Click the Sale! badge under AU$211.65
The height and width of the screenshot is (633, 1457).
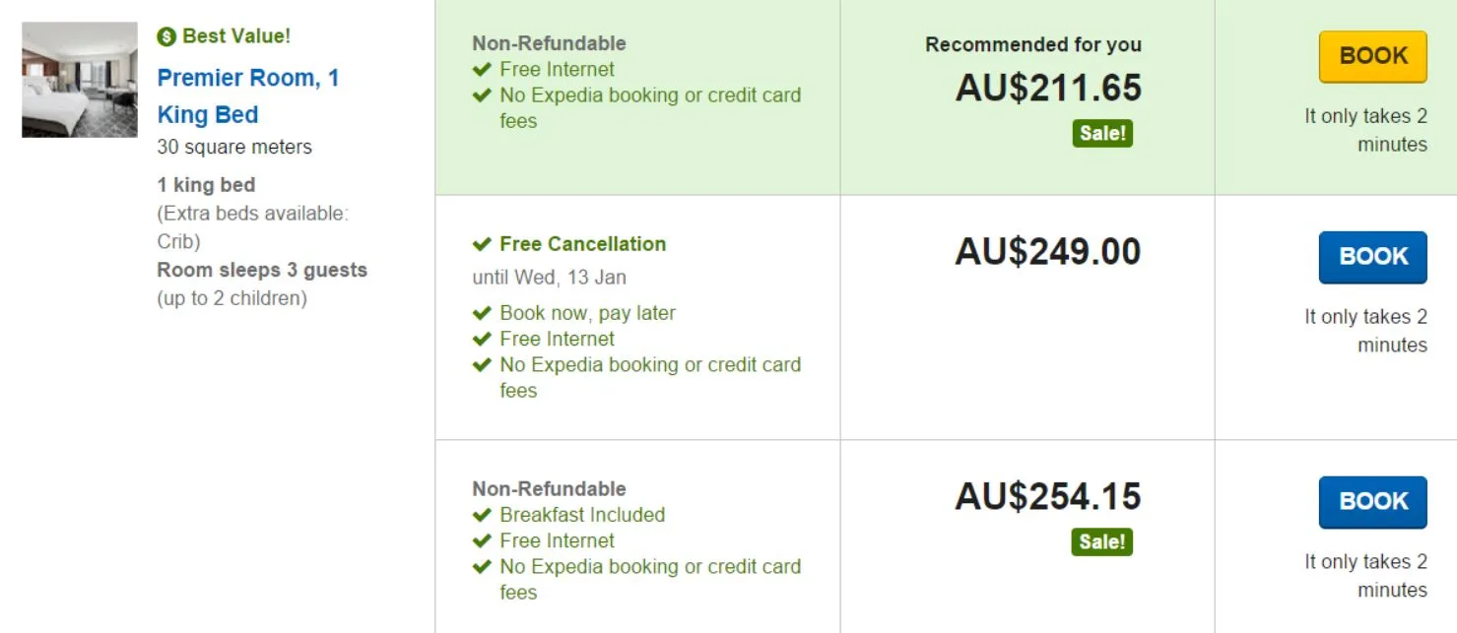point(1102,133)
